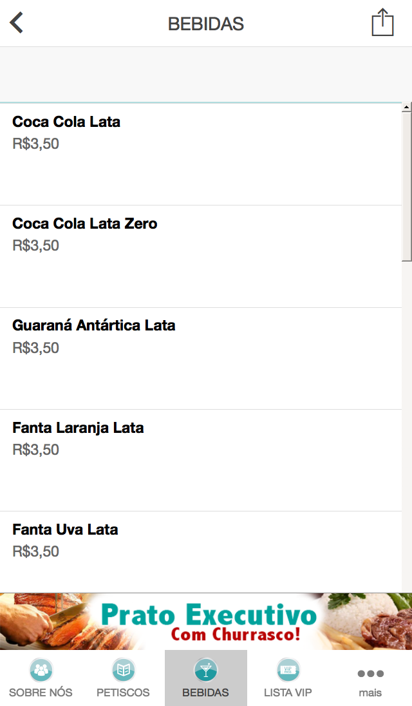Select the Coca Cola Lata Zero item
This screenshot has width=412, height=706.
pos(85,224)
